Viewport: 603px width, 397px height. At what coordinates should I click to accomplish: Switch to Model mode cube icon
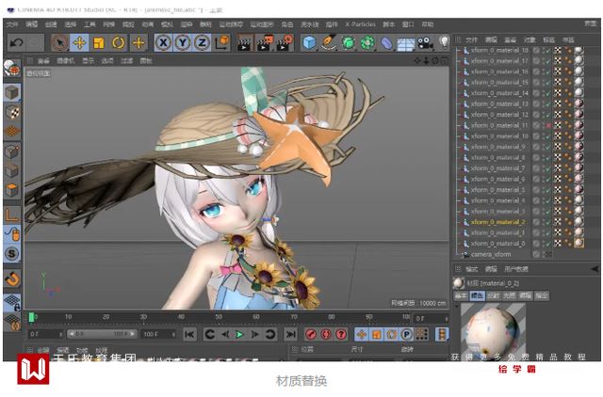point(12,92)
